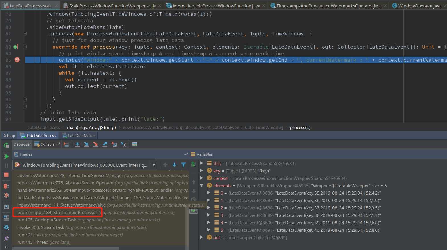This screenshot has width=447, height=250.
Task: Click the New Watch plus-glasses icon
Action: pyautogui.click(x=194, y=164)
